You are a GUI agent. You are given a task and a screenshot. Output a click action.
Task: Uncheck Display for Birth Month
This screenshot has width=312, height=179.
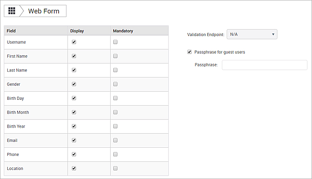[x=74, y=112]
